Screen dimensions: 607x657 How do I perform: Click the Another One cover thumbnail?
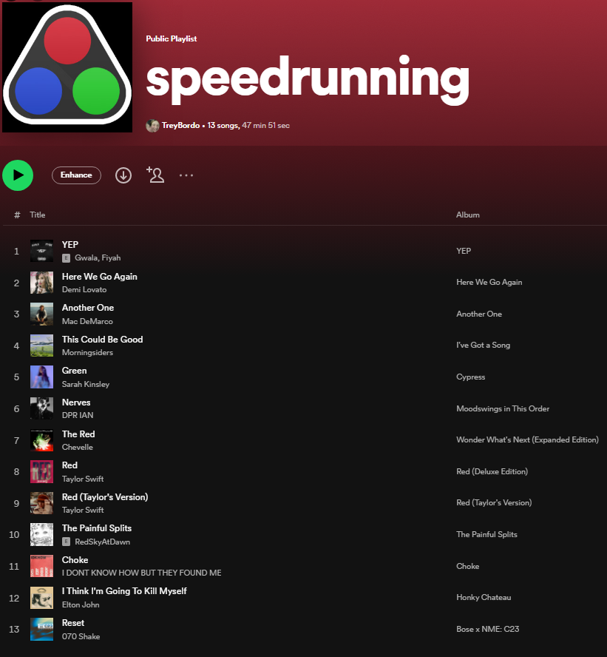click(42, 314)
